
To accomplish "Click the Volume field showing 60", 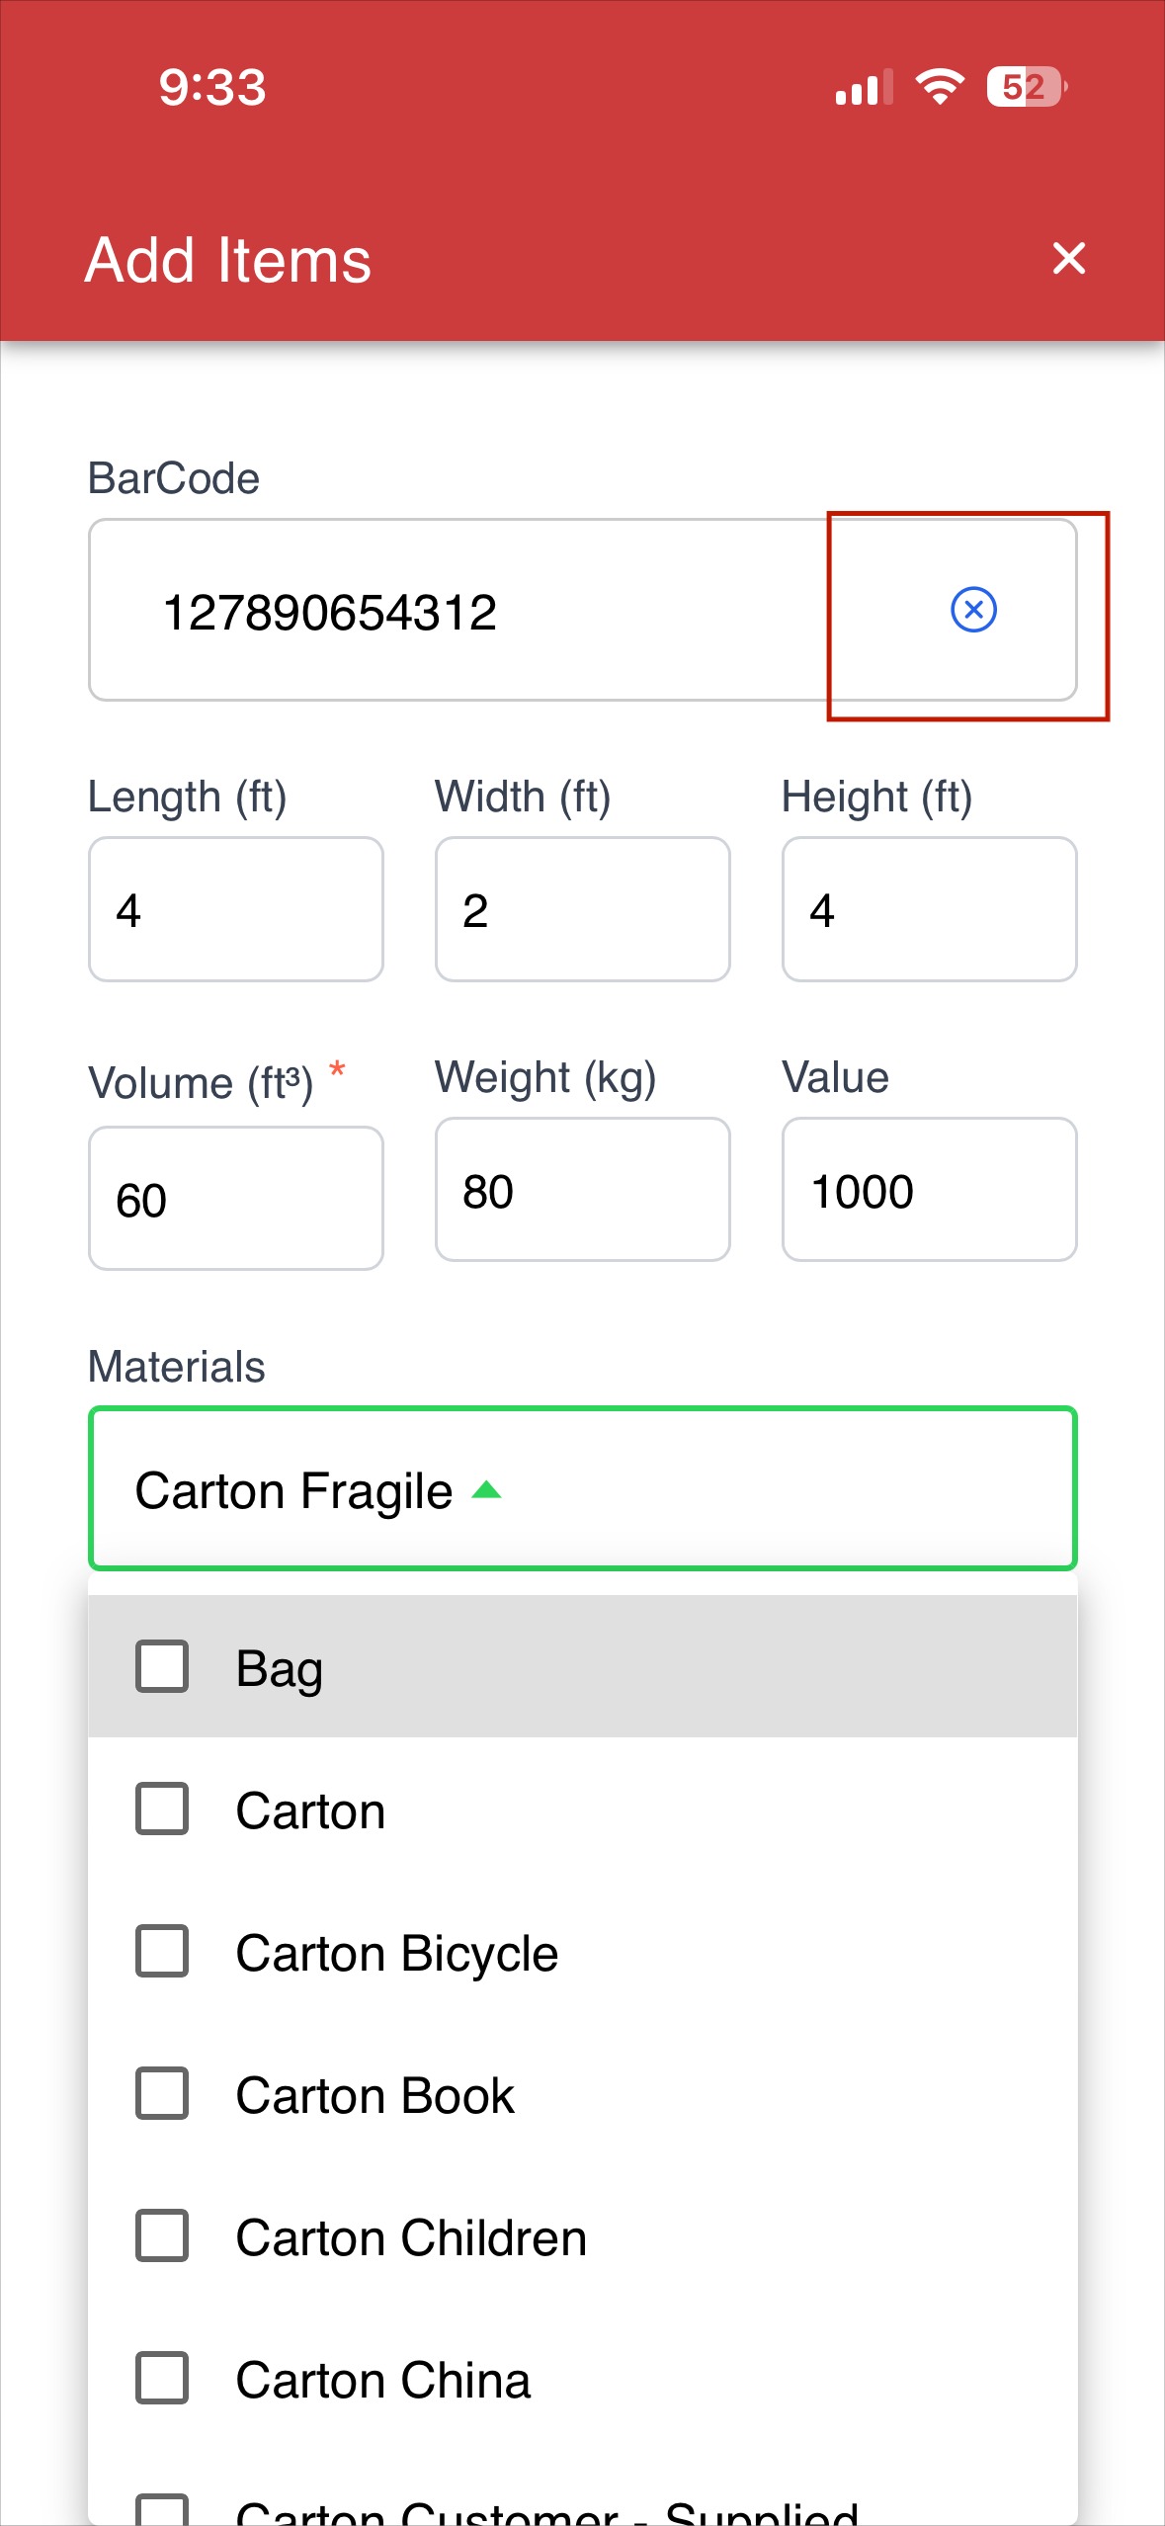I will coord(236,1198).
